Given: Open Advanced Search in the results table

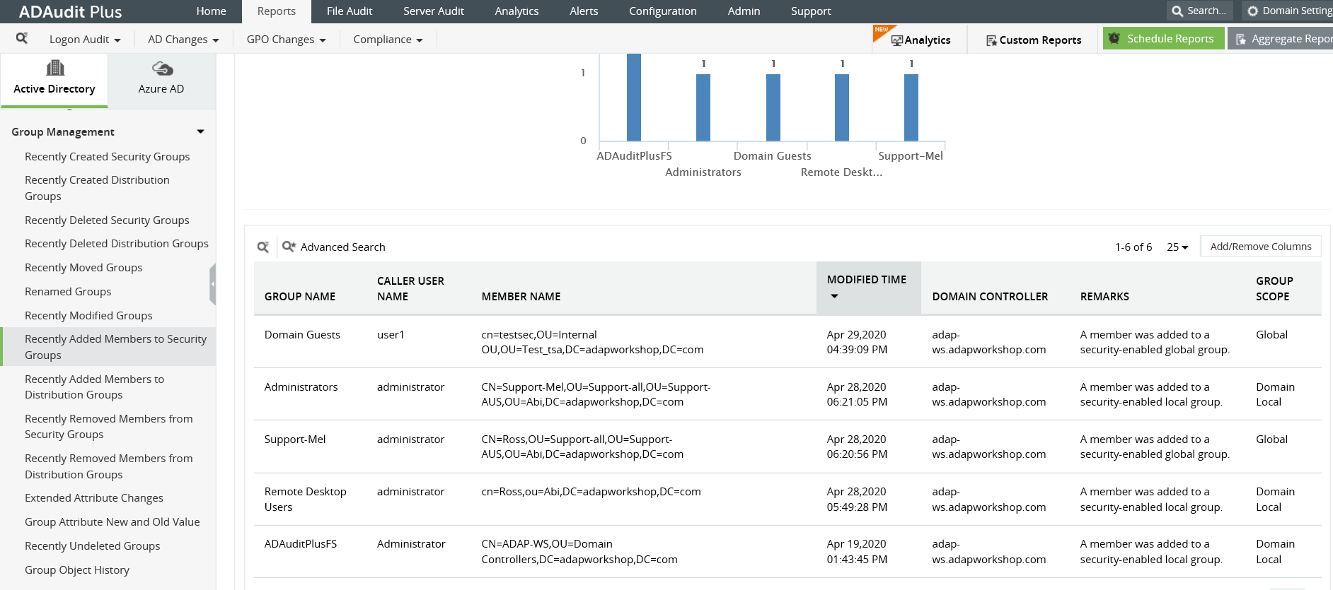Looking at the screenshot, I should point(334,247).
